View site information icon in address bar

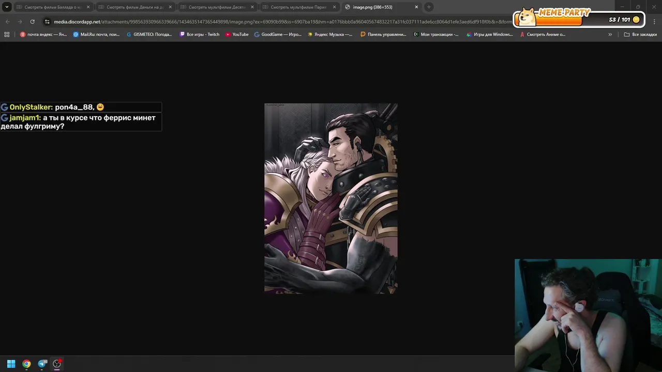[47, 22]
